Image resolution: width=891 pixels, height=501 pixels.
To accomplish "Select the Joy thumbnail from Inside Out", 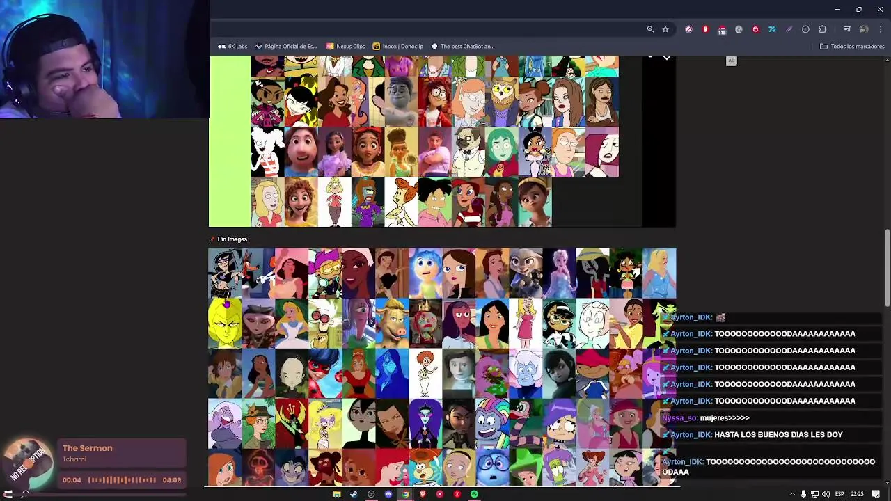I will [x=425, y=273].
